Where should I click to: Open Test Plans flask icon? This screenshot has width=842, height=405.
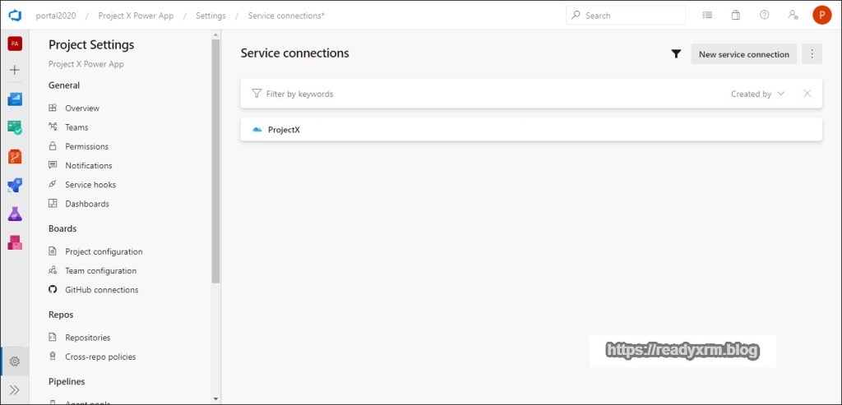14,214
